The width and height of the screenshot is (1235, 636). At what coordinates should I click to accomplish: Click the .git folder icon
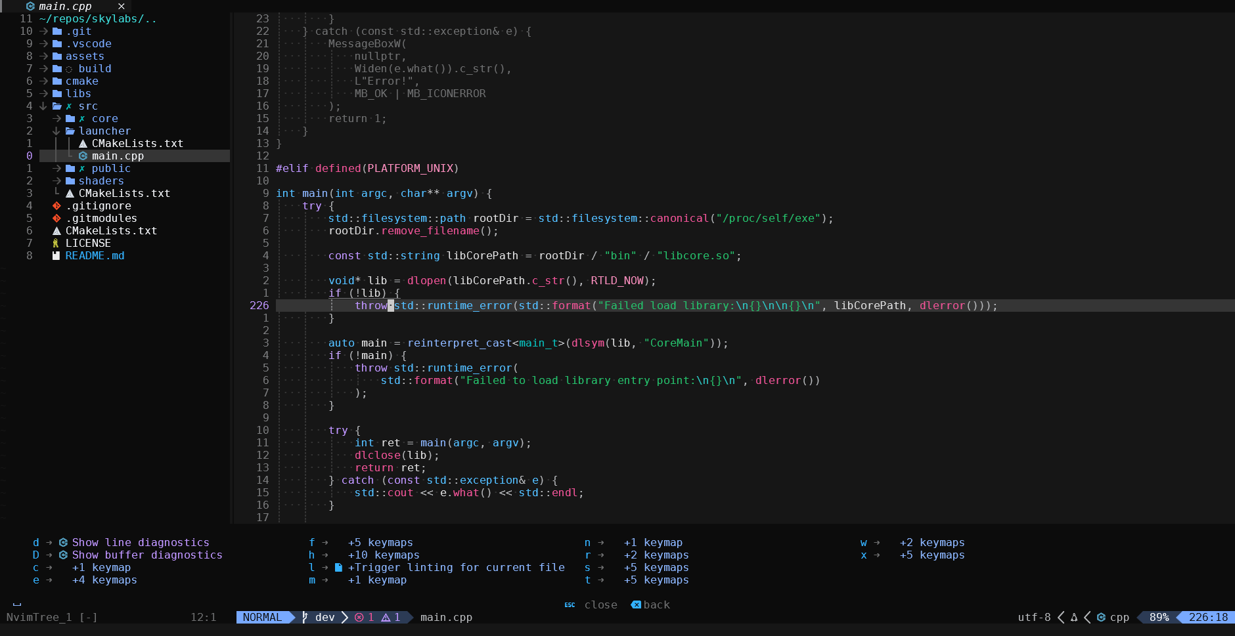(x=57, y=32)
